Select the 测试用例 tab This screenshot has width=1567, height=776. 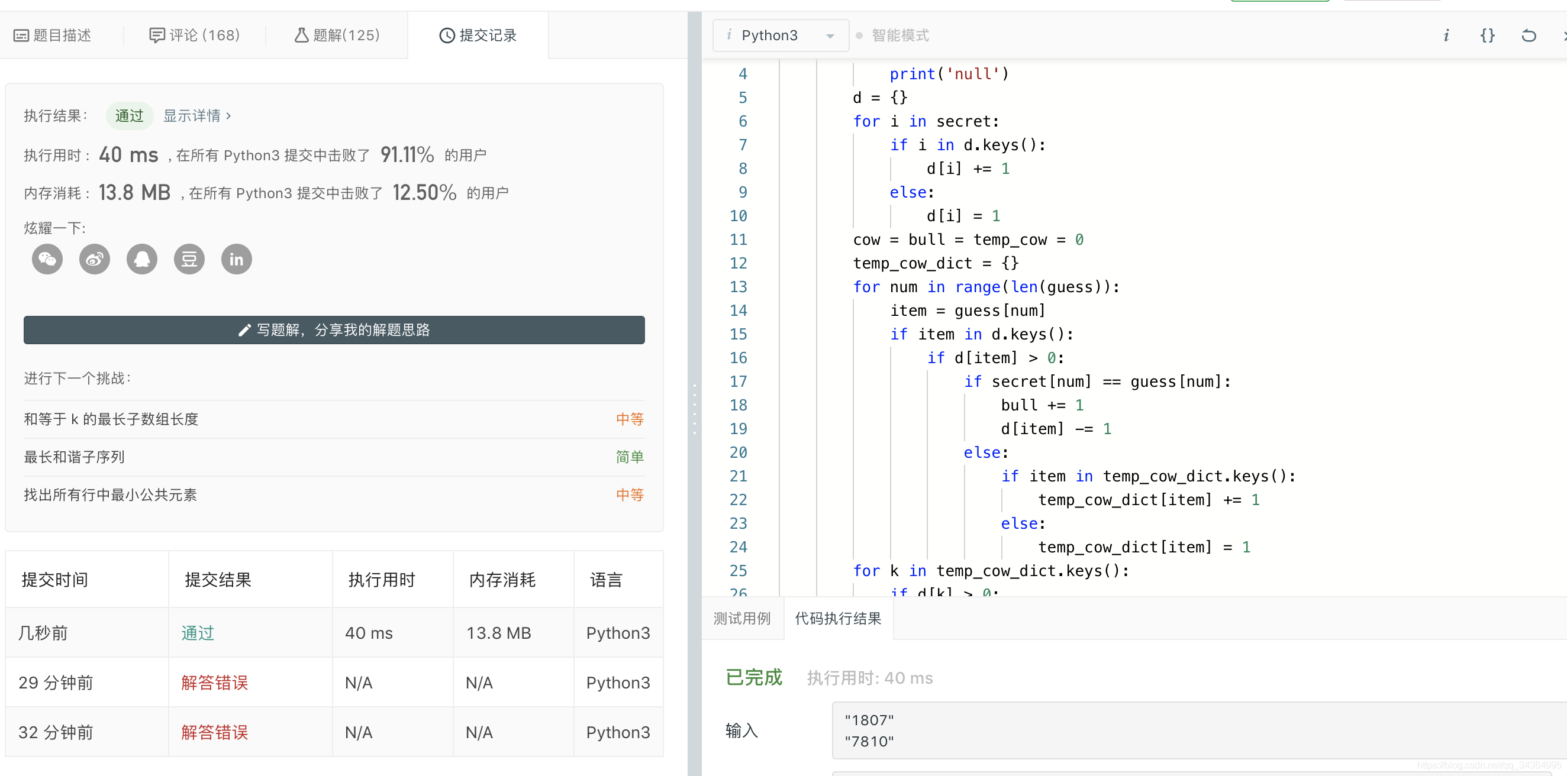[741, 619]
